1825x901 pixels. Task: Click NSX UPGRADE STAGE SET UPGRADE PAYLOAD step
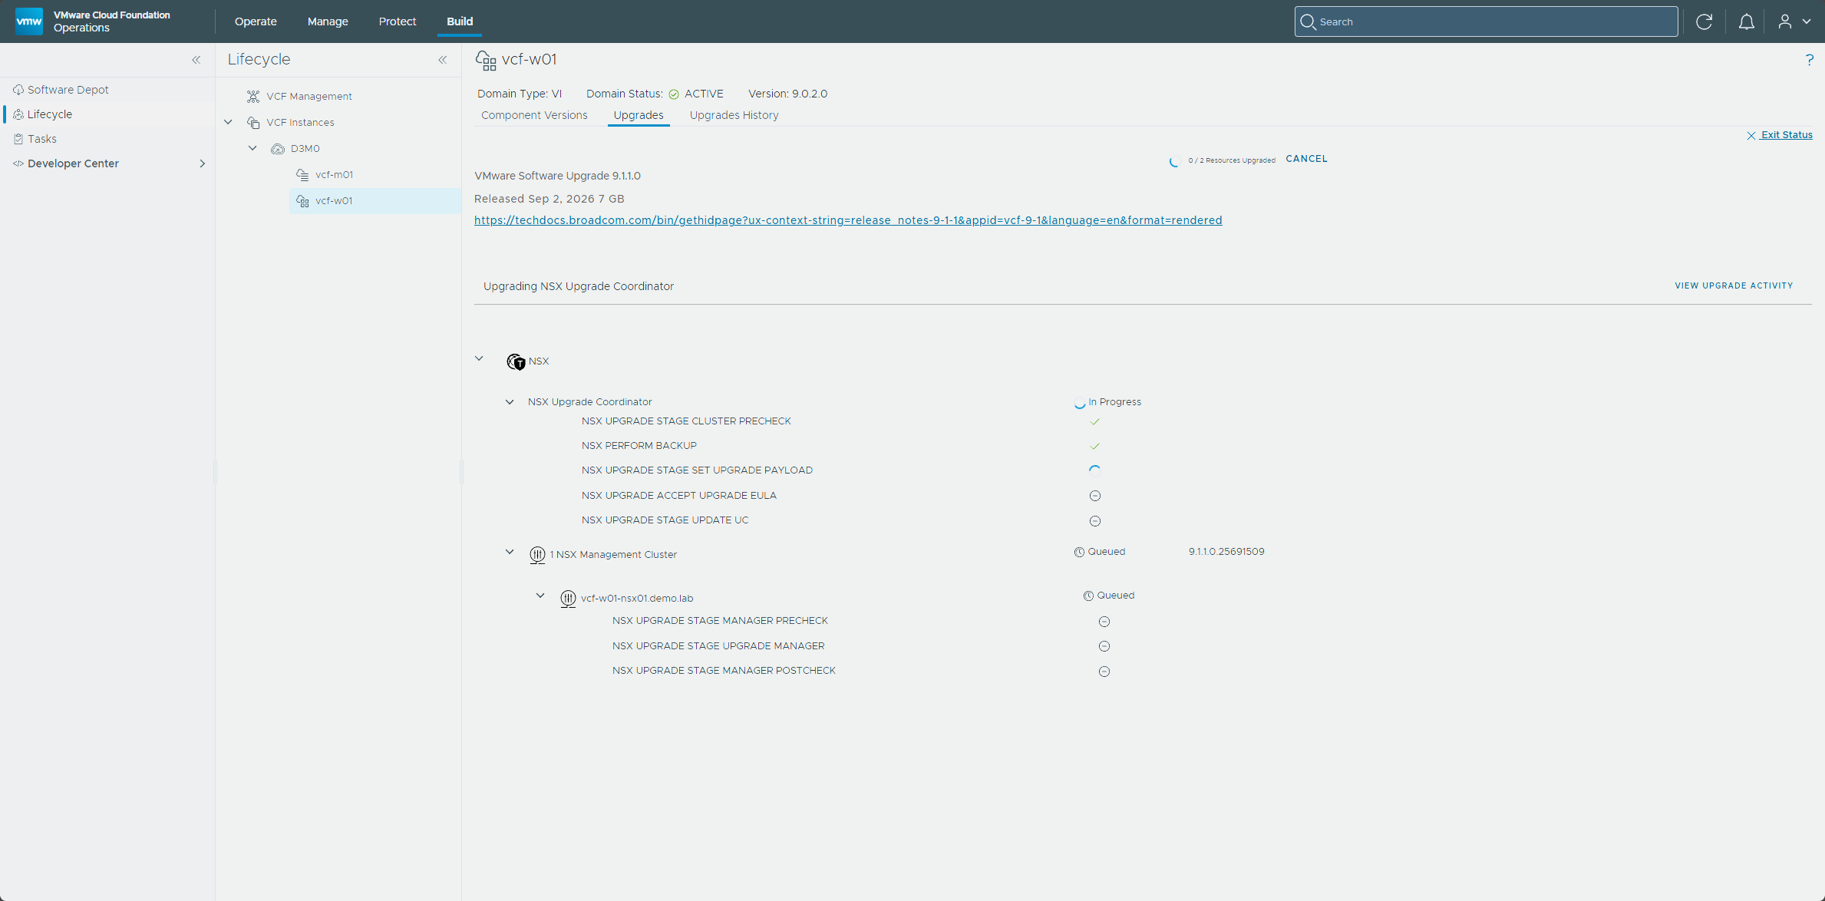coord(697,470)
